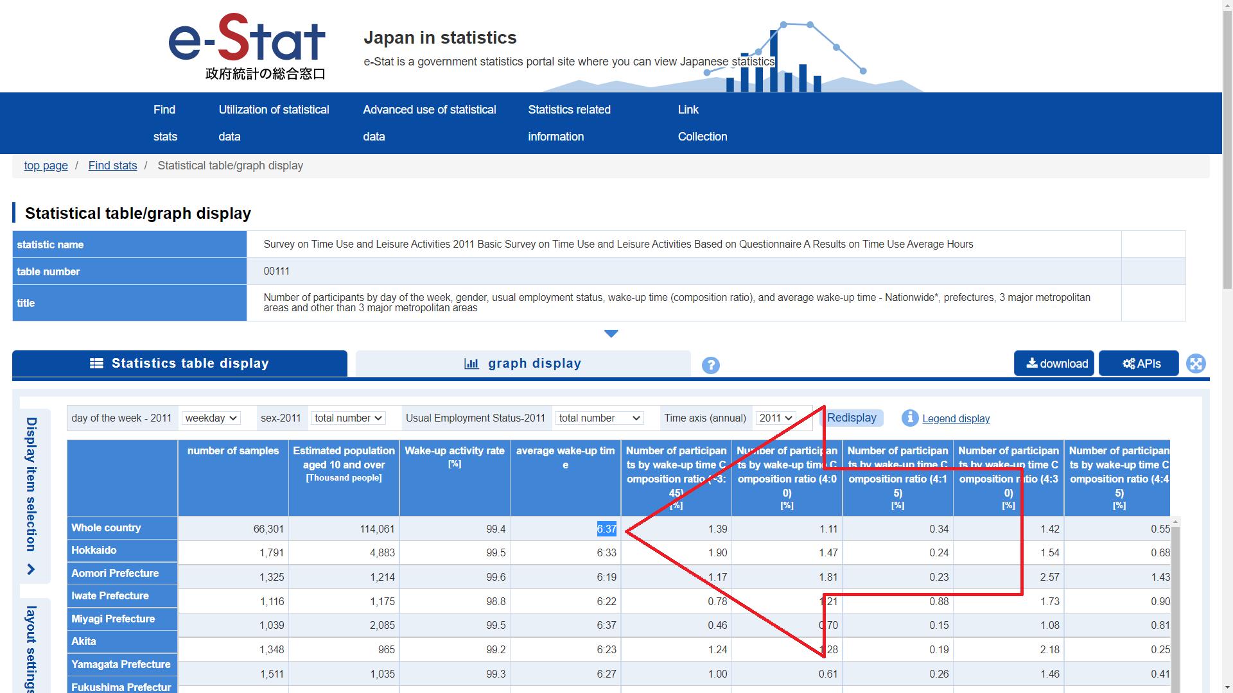Image resolution: width=1233 pixels, height=693 pixels.
Task: Open the Time axis year dropdown
Action: pos(776,418)
